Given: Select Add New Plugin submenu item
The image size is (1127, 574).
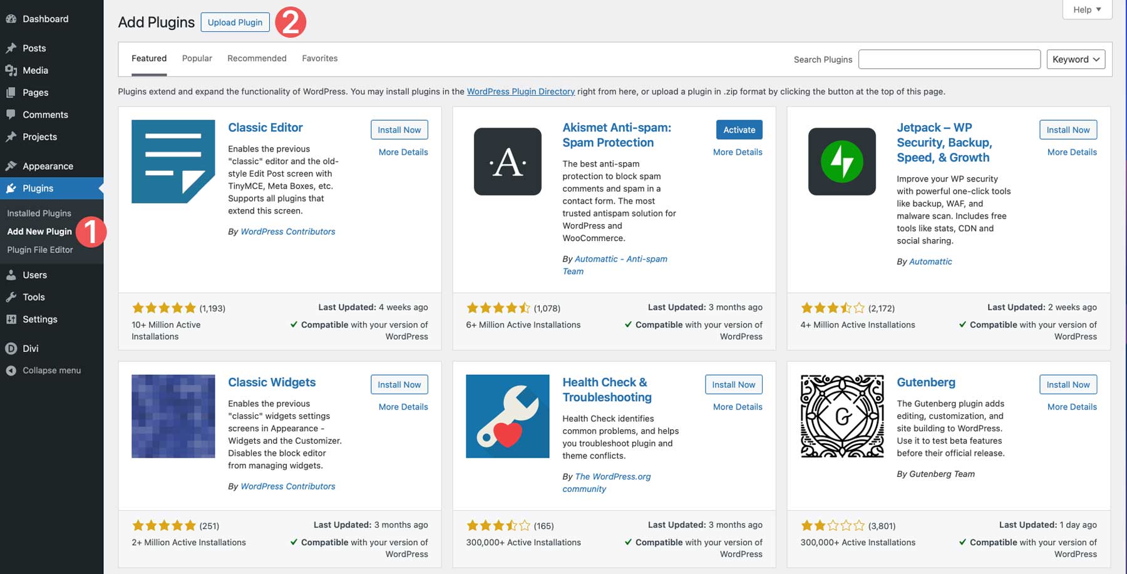Looking at the screenshot, I should click(x=39, y=232).
